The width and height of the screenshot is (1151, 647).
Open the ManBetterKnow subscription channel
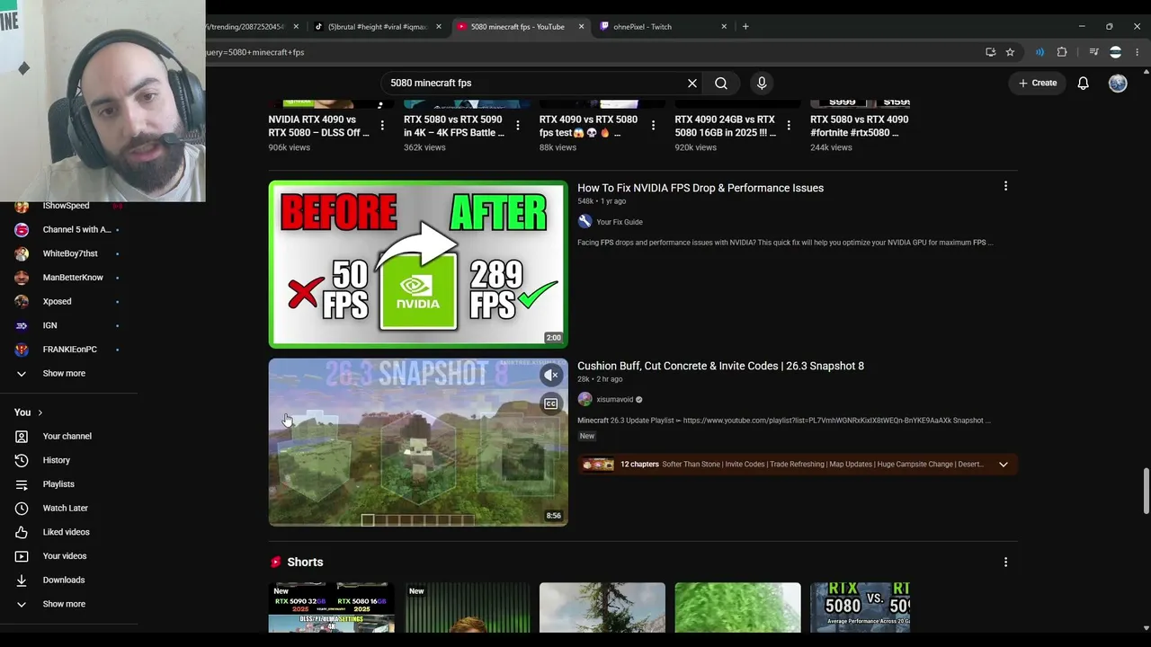pyautogui.click(x=73, y=278)
